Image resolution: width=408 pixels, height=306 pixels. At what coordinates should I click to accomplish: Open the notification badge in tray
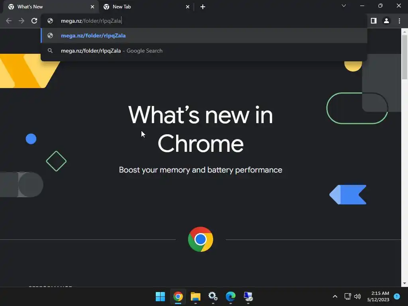(x=397, y=296)
